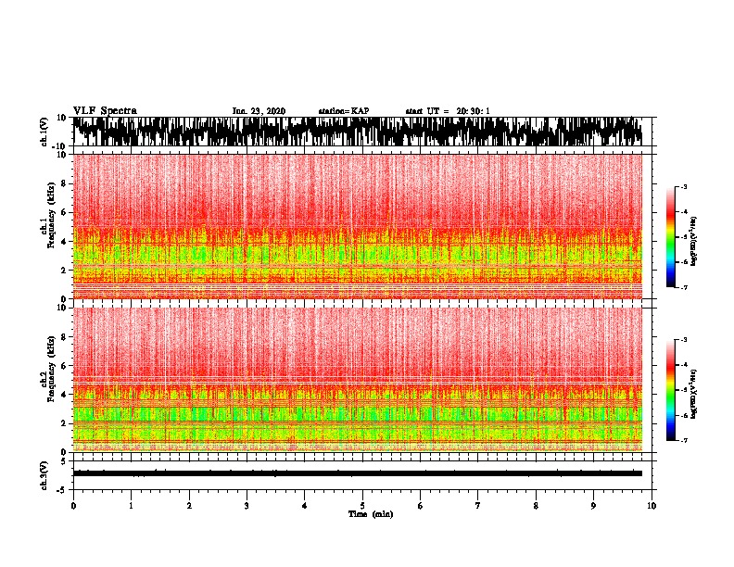Image resolution: width=734 pixels, height=567 pixels.
Task: Click the "VLF Spectra" plot title
Action: 106,111
